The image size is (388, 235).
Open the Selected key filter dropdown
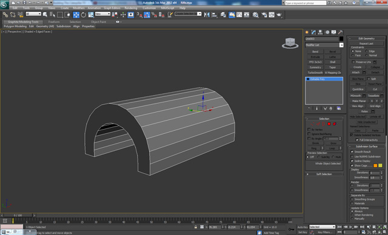click(322, 227)
